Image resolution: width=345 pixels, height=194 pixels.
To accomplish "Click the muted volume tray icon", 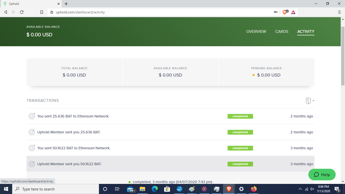I will (312, 189).
